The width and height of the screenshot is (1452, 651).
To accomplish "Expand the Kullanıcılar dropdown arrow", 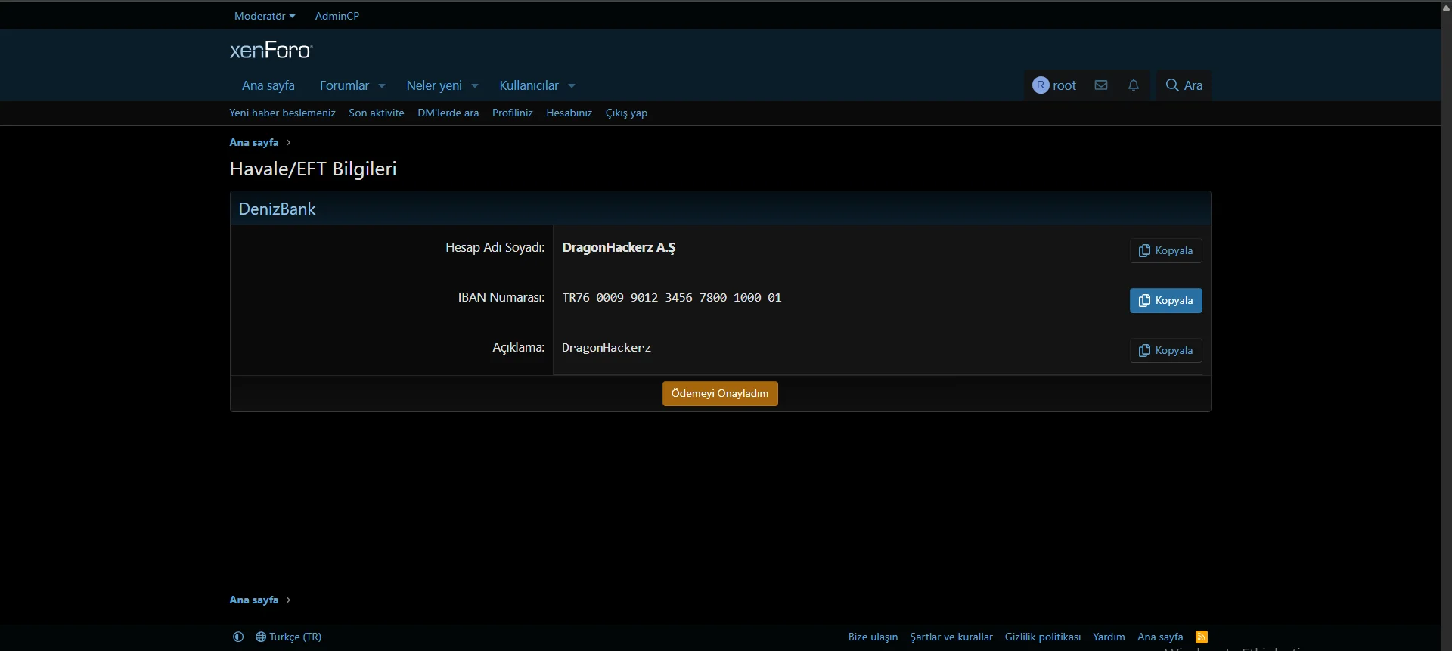I will tap(572, 86).
